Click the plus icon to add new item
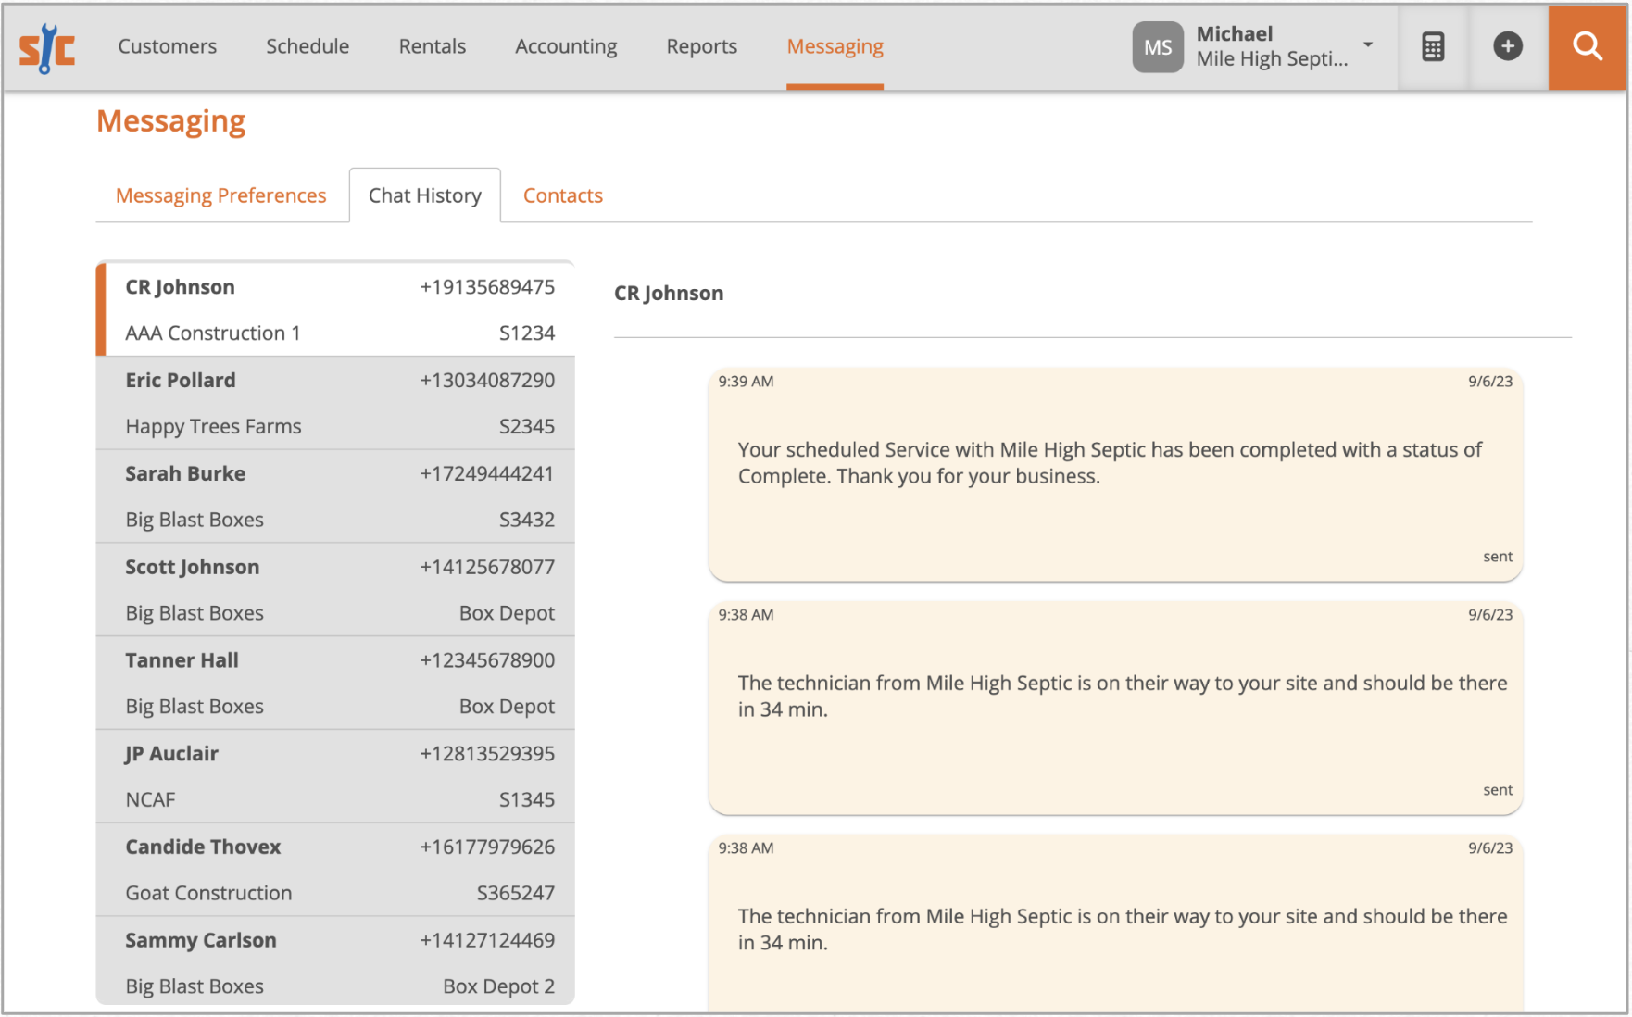This screenshot has height=1017, width=1632. coord(1507,45)
